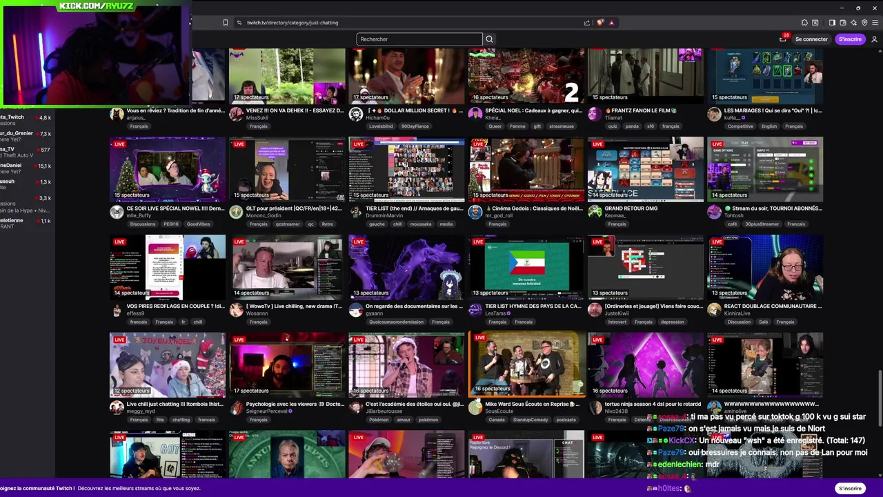Open the Nixo2438 purple triangle thumbnail
Screen dimensions: 883x497
[646, 364]
